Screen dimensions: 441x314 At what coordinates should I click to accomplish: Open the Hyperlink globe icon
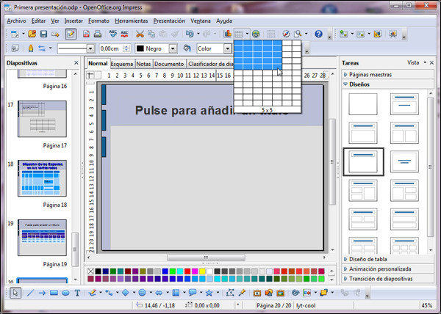coord(256,34)
